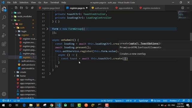Open Run and Debug view
The width and height of the screenshot is (192, 108).
(x=4, y=35)
